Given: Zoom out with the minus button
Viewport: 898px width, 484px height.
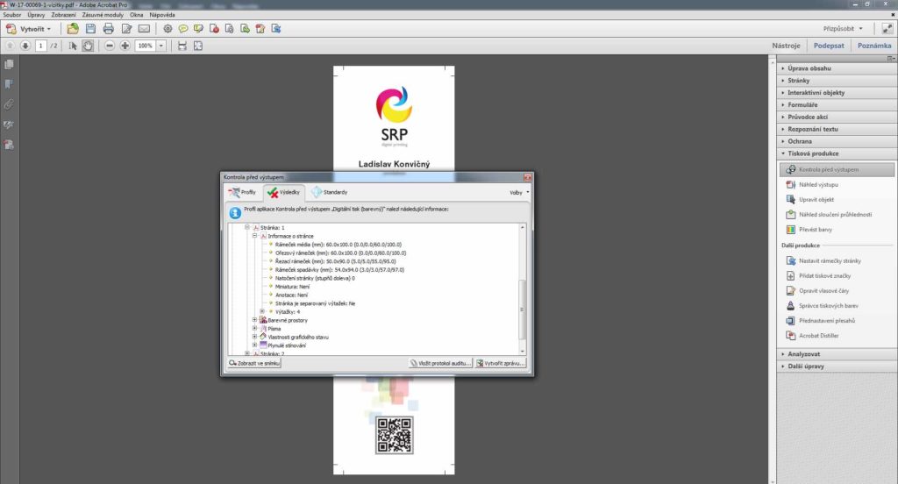Looking at the screenshot, I should pyautogui.click(x=110, y=46).
